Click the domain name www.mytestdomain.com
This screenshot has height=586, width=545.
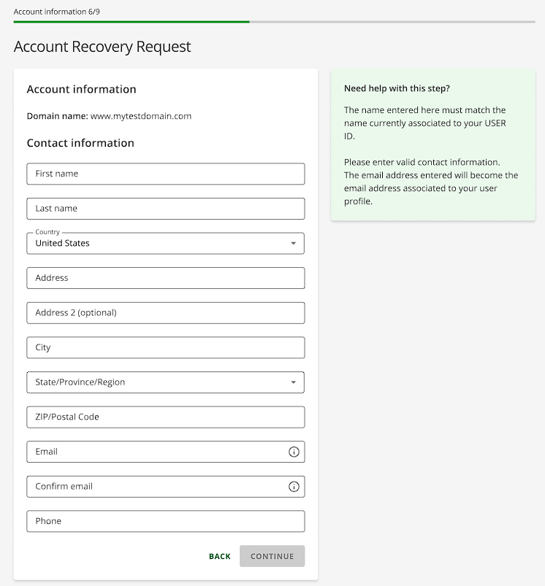(x=142, y=116)
